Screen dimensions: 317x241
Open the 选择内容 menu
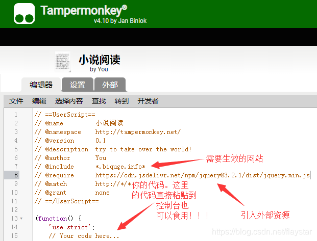pyautogui.click(x=69, y=101)
